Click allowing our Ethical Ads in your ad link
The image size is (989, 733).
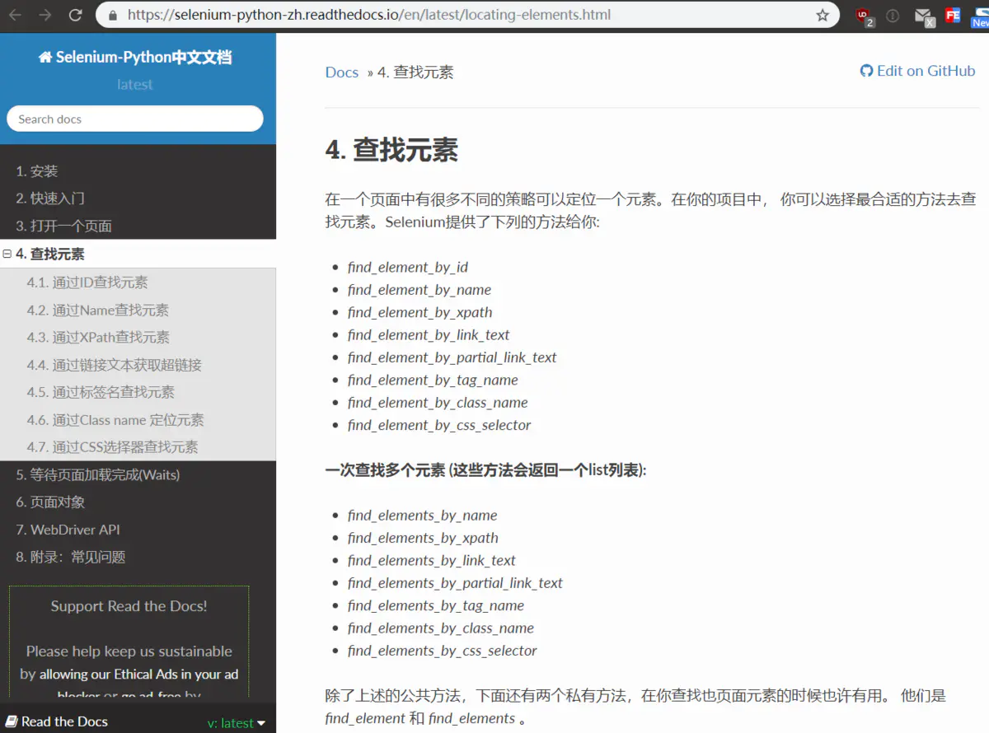(x=138, y=674)
